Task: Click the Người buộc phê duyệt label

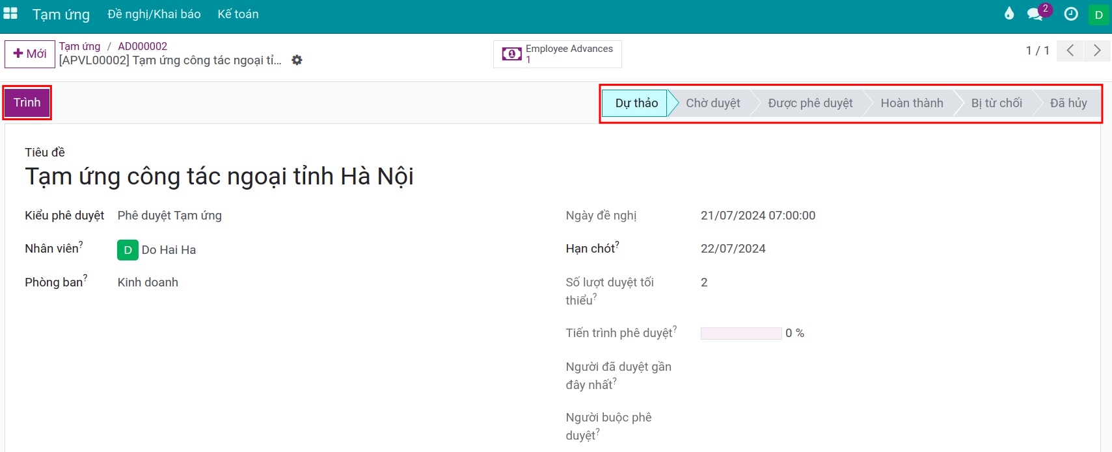Action: [608, 426]
